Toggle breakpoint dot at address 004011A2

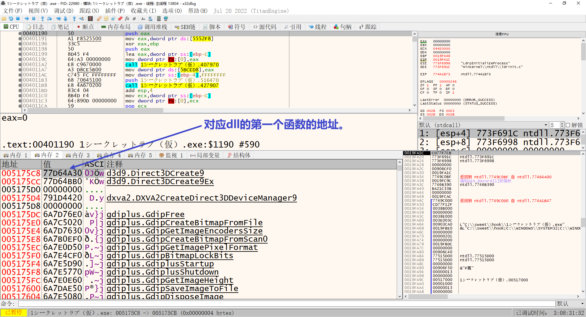coord(20,65)
